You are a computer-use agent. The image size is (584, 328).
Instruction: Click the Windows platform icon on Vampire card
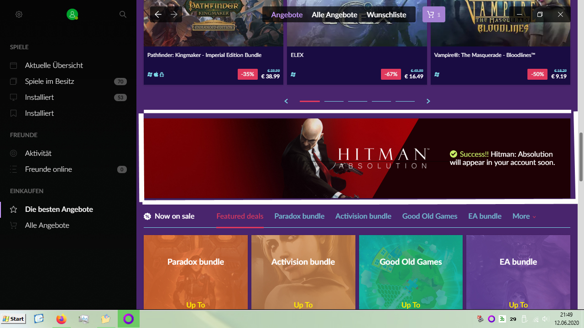437,75
